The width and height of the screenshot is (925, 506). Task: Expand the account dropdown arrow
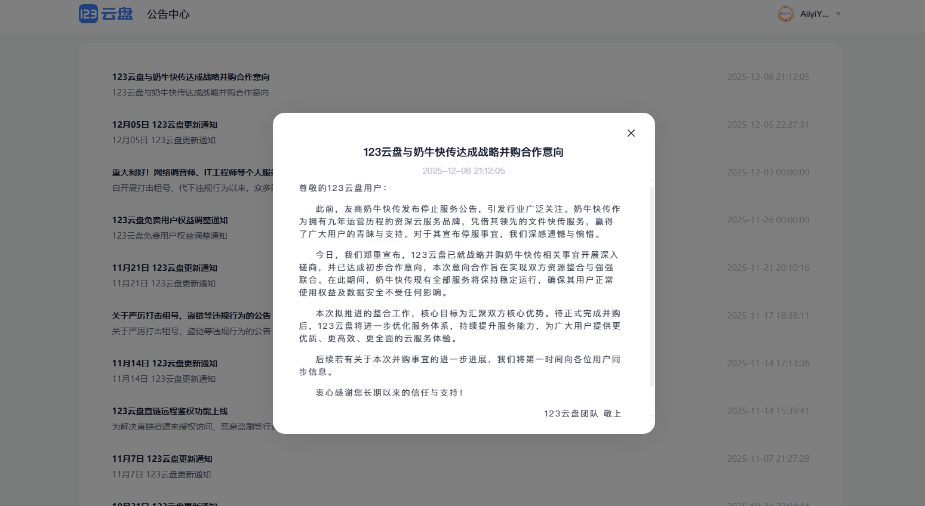click(838, 14)
